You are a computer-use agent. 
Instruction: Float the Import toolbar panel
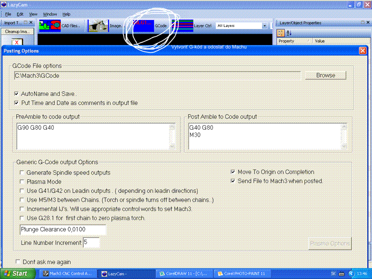(x=25, y=22)
